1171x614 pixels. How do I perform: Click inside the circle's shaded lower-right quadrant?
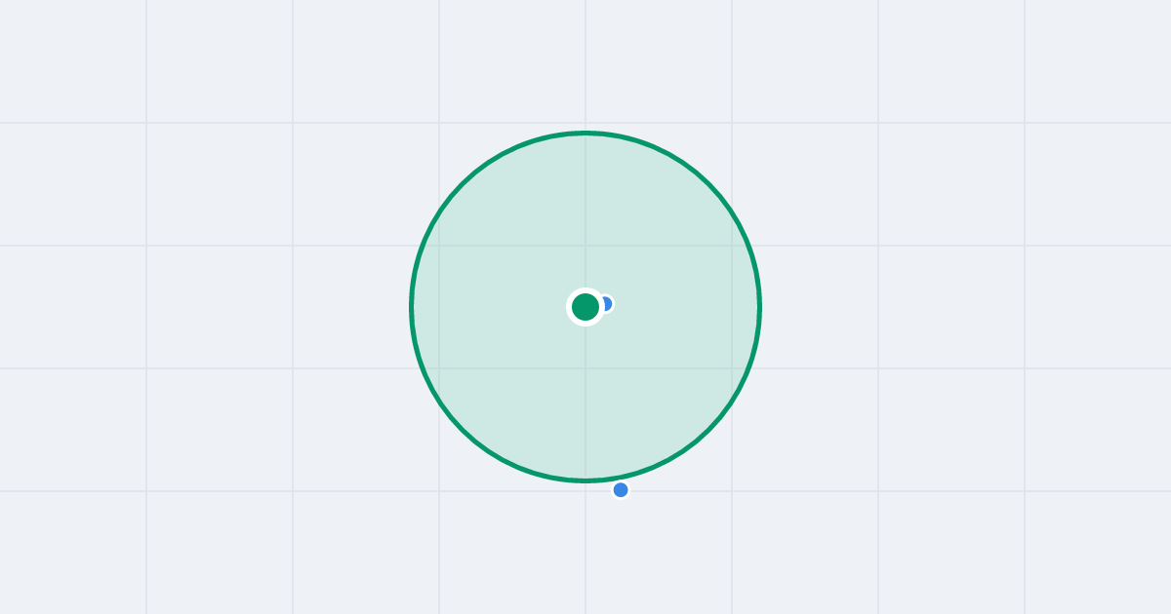(664, 390)
